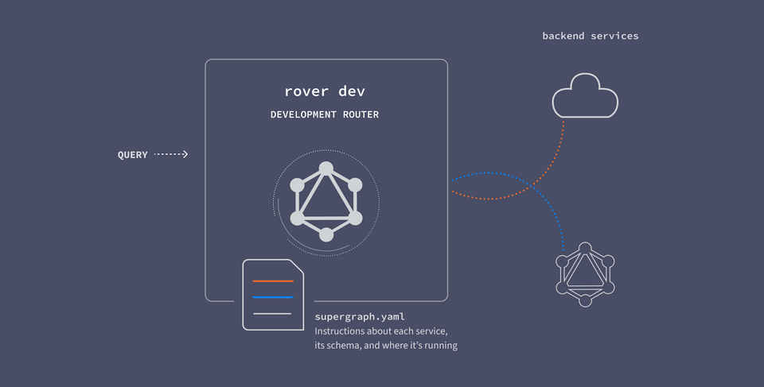Click the supergraph.yaml document icon

click(273, 295)
